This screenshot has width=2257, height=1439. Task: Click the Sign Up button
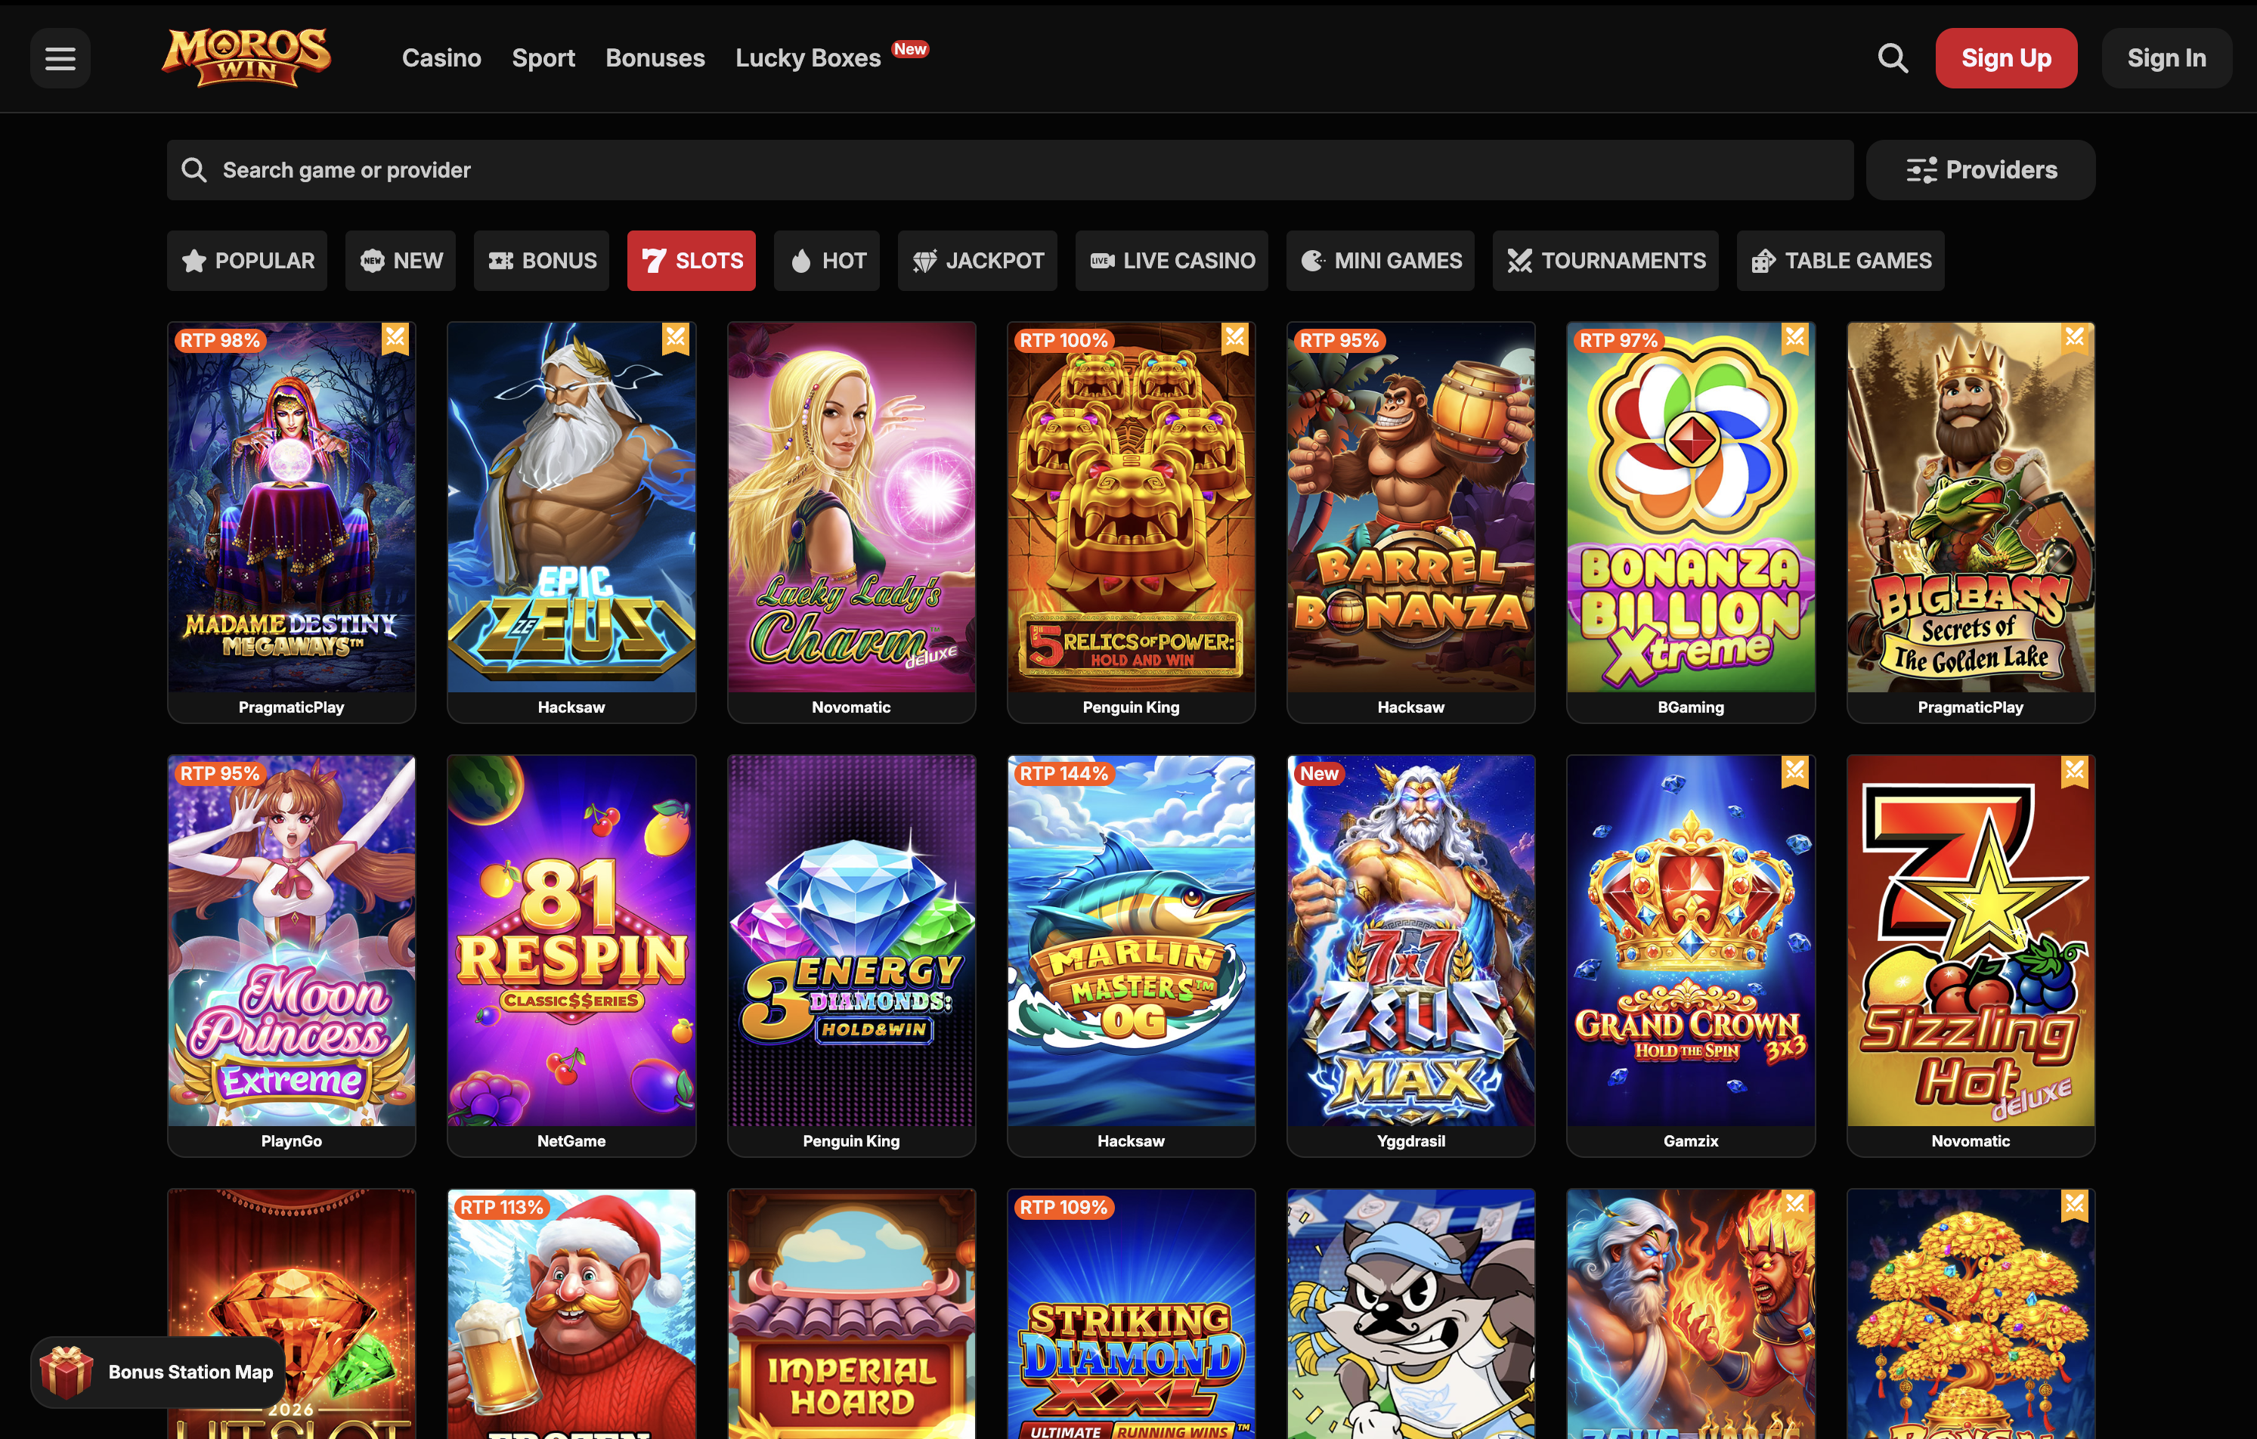[2007, 58]
